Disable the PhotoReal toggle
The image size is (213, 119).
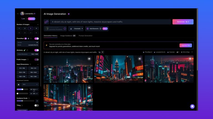[37, 39]
